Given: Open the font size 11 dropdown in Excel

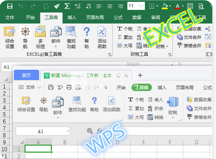Looking at the screenshot, I should coord(141,6).
